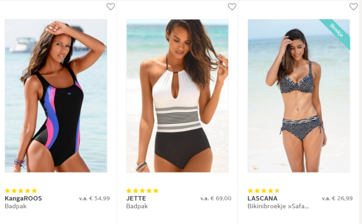Favorite the LASCANA bikini with heart icon

[353, 7]
